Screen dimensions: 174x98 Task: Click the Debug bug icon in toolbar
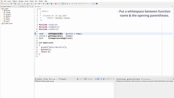pos(43,4)
